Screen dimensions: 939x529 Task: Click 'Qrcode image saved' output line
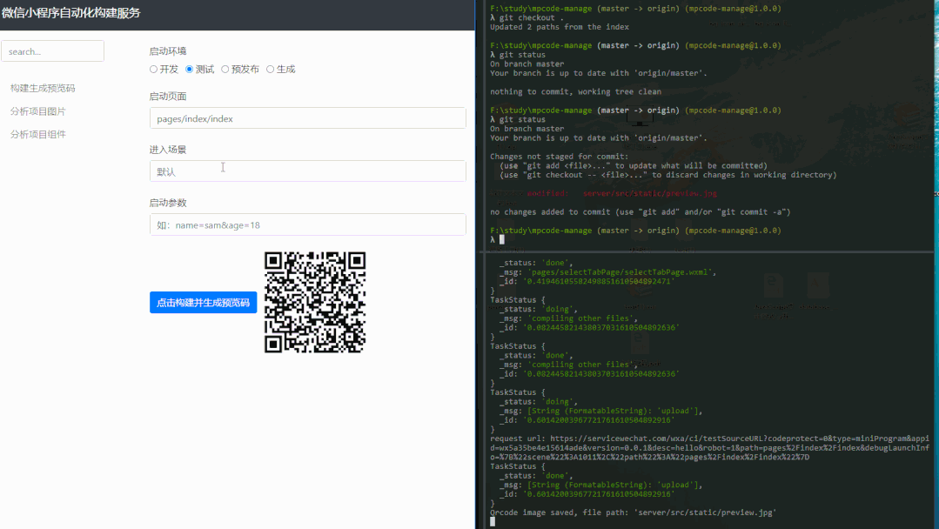tap(633, 512)
